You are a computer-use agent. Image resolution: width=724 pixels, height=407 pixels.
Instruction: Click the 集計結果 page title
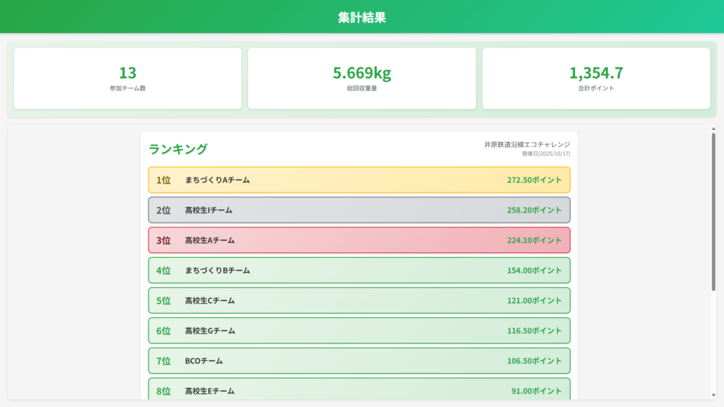click(x=361, y=18)
